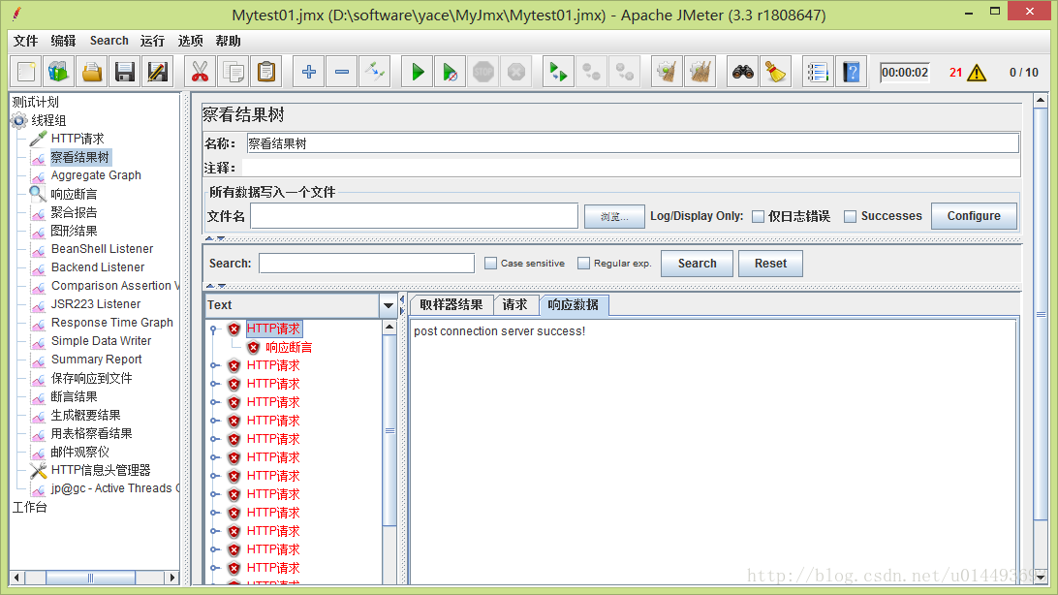Expand all nodes with plus icon
This screenshot has width=1058, height=595.
(x=308, y=72)
